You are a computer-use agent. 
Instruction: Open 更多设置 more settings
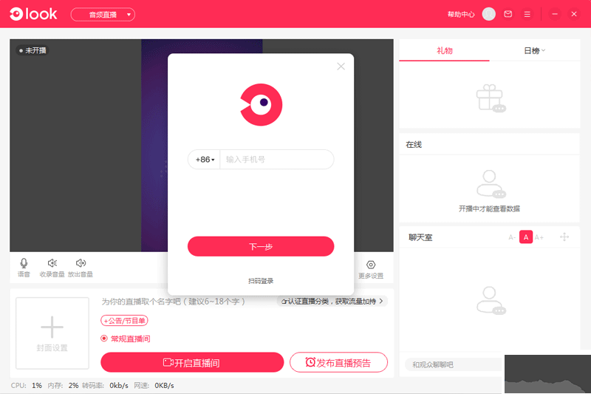pos(371,269)
